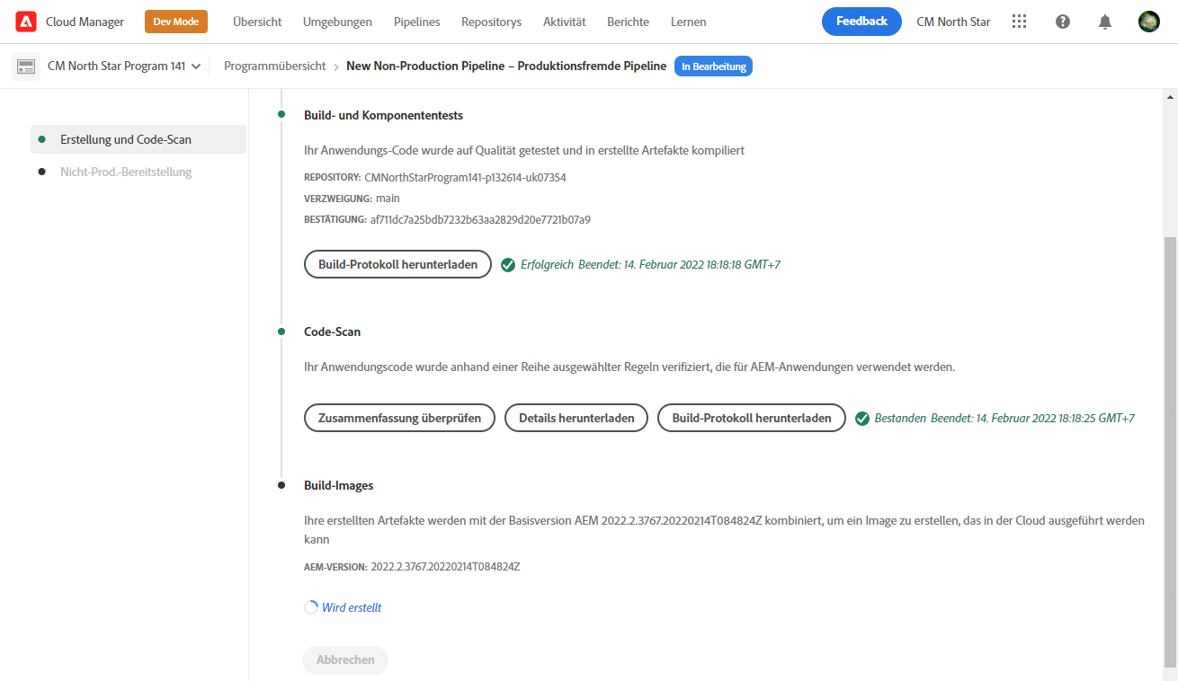
Task: Click the Feedback button
Action: coord(861,22)
